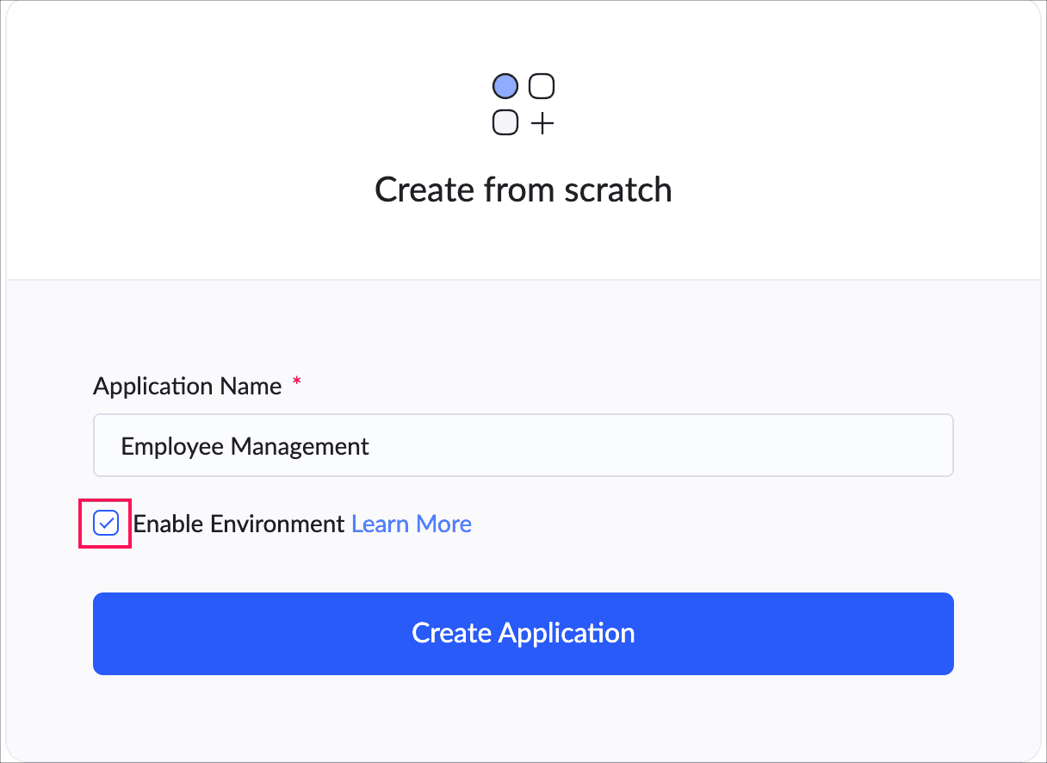Click the top-right rounded square of the icon
Screen dimensions: 1047x763
(x=542, y=86)
